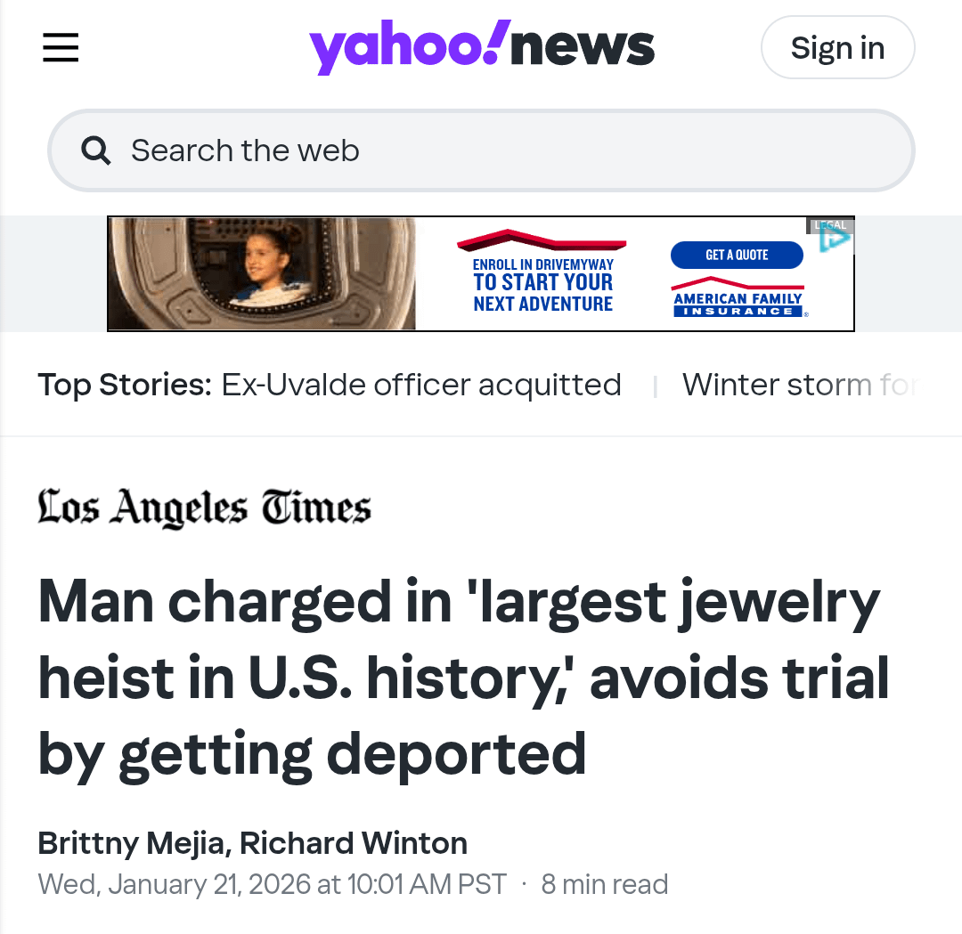The image size is (962, 934).
Task: Click the Sign in button
Action: pos(837,47)
